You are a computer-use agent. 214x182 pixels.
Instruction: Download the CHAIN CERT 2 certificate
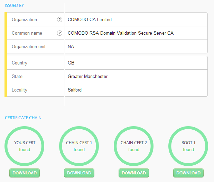point(134,173)
